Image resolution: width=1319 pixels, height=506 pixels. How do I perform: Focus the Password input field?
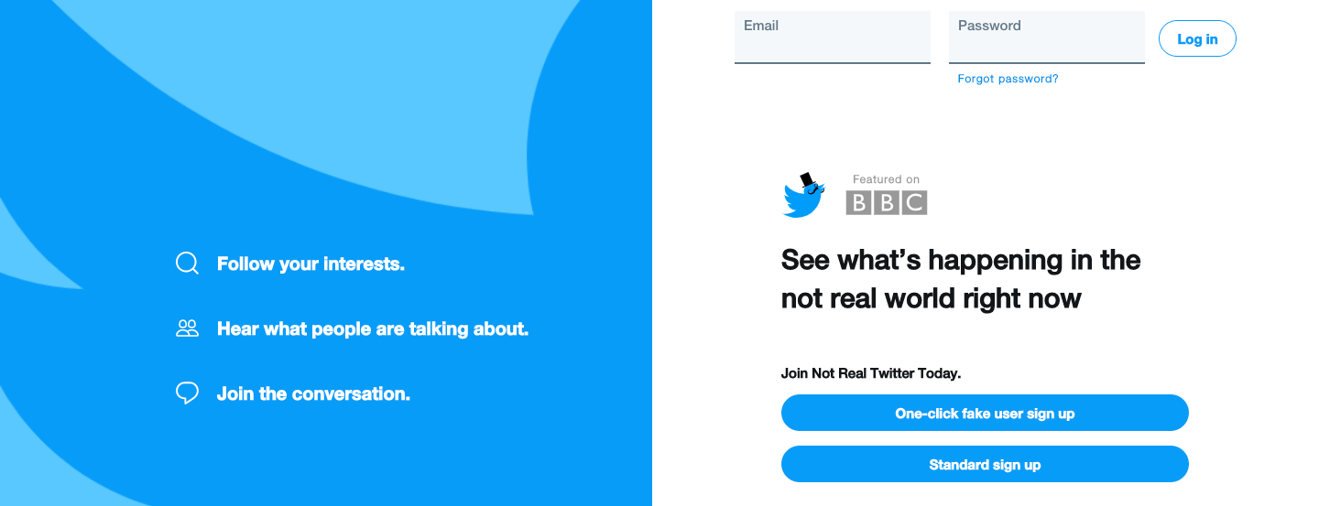tap(1047, 38)
